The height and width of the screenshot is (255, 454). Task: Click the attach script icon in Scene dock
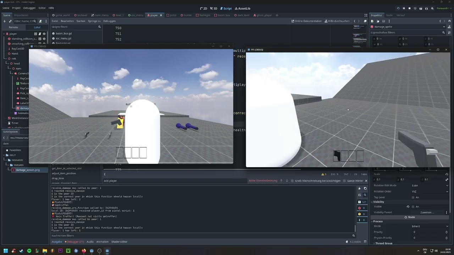[x=40, y=21]
